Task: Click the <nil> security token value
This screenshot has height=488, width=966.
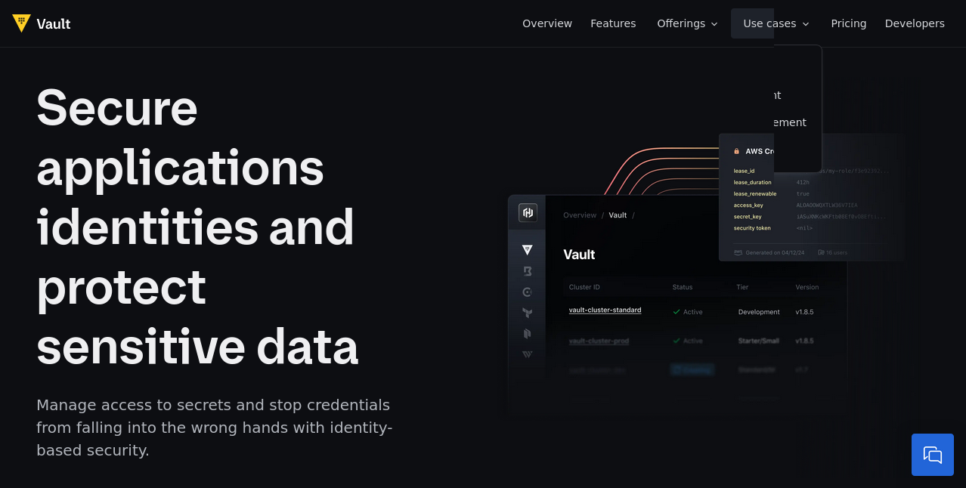Action: [x=804, y=227]
